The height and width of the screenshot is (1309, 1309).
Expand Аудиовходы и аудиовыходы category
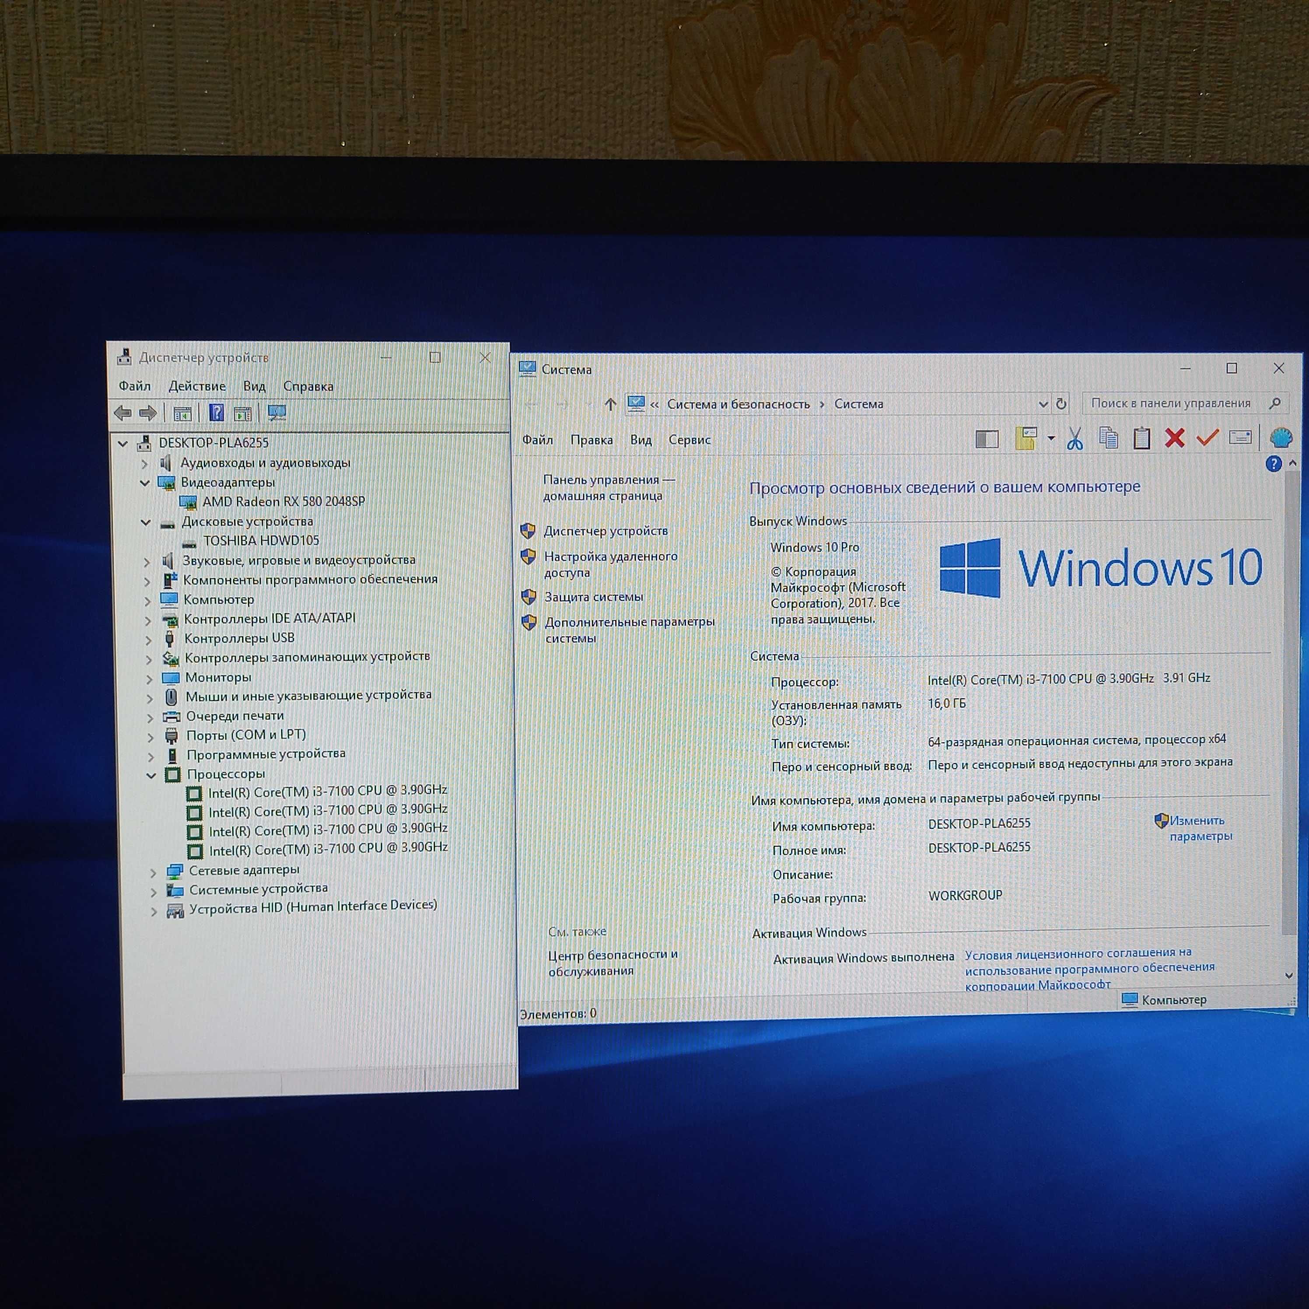(x=144, y=463)
